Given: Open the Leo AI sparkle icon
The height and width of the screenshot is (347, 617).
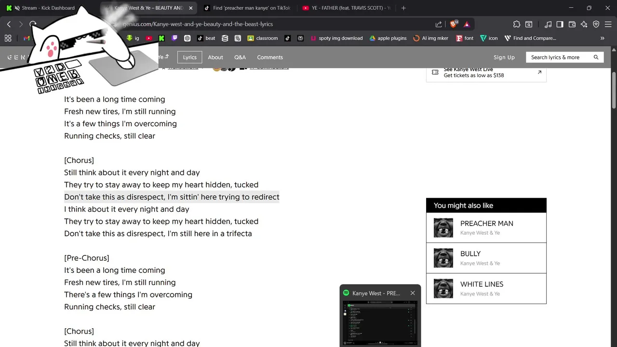Looking at the screenshot, I should [x=584, y=24].
